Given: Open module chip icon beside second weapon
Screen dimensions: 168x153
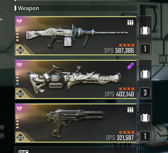Looking at the screenshot, I should [145, 74].
